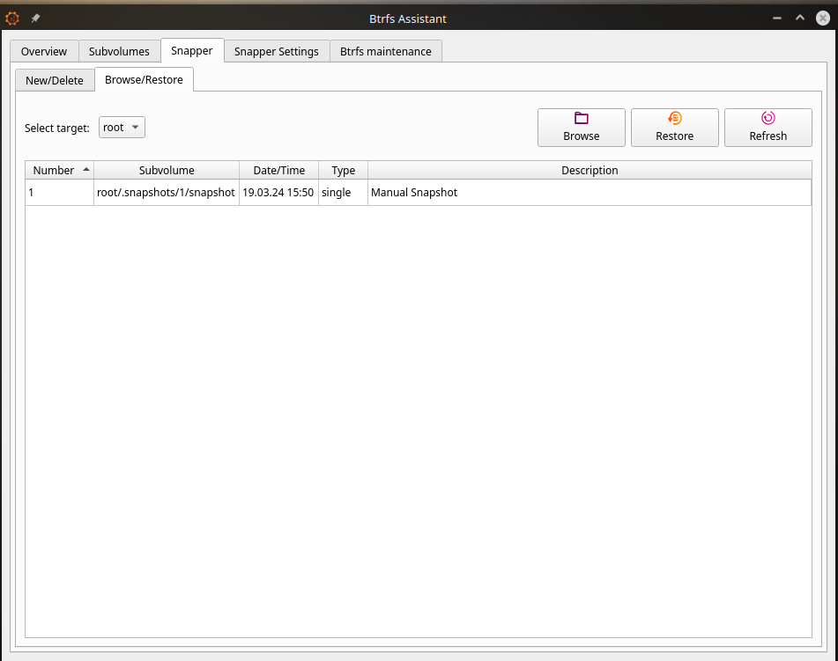Switch to the Overview tab
The height and width of the screenshot is (661, 838).
[44, 51]
